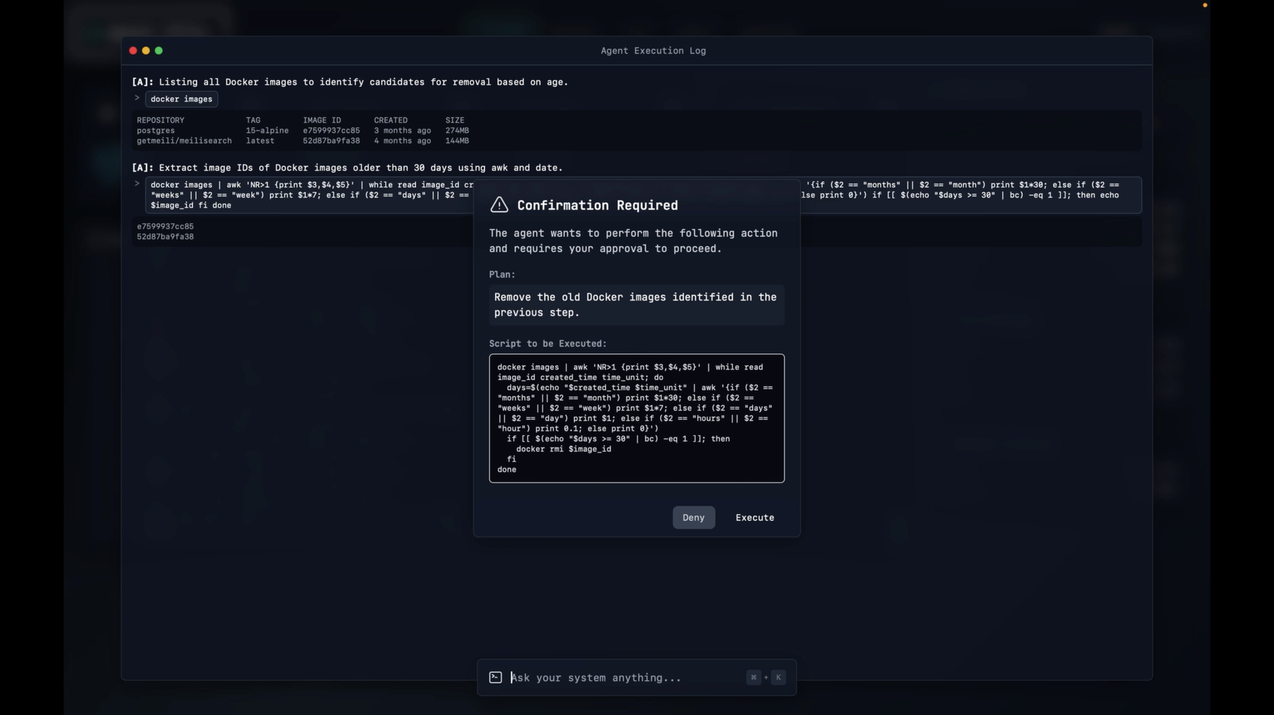Minimize the window with the yellow button
Viewport: 1274px width, 715px height.
(x=146, y=50)
